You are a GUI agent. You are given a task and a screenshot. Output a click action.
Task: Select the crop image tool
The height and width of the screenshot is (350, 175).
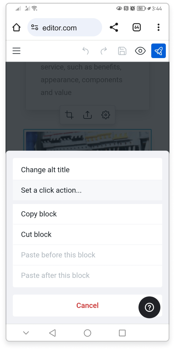(69, 115)
